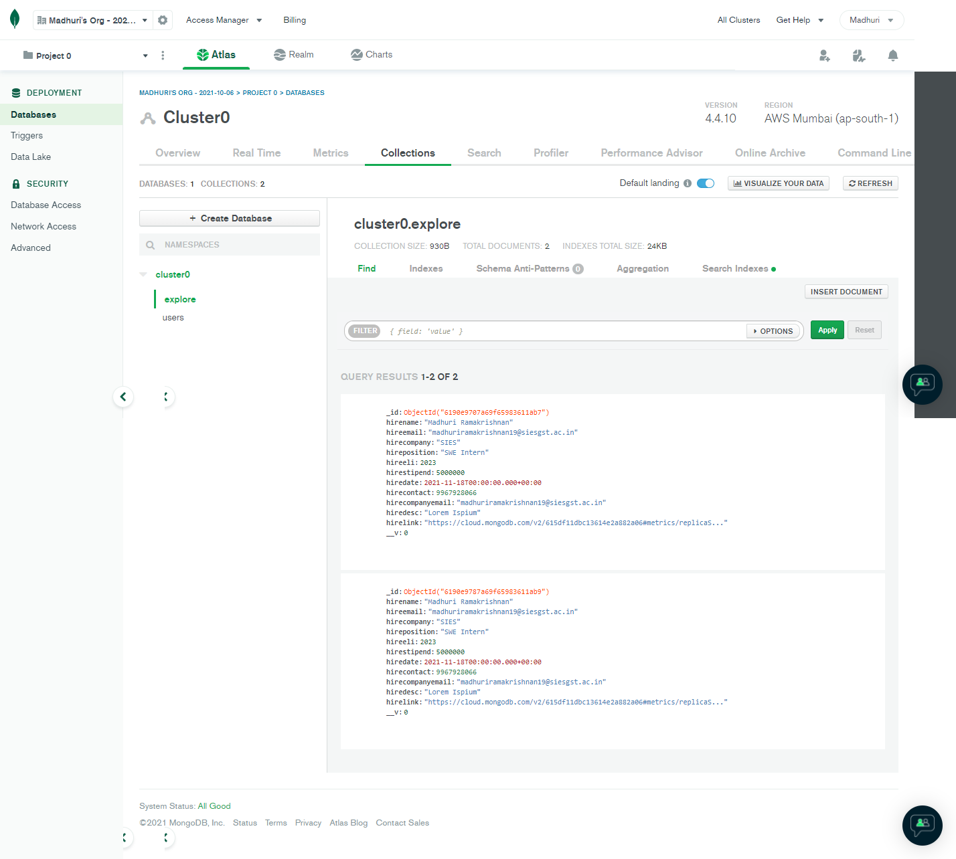Image resolution: width=956 pixels, height=859 pixels.
Task: Click the Schema Anti-Patterns count badge
Action: pyautogui.click(x=578, y=269)
